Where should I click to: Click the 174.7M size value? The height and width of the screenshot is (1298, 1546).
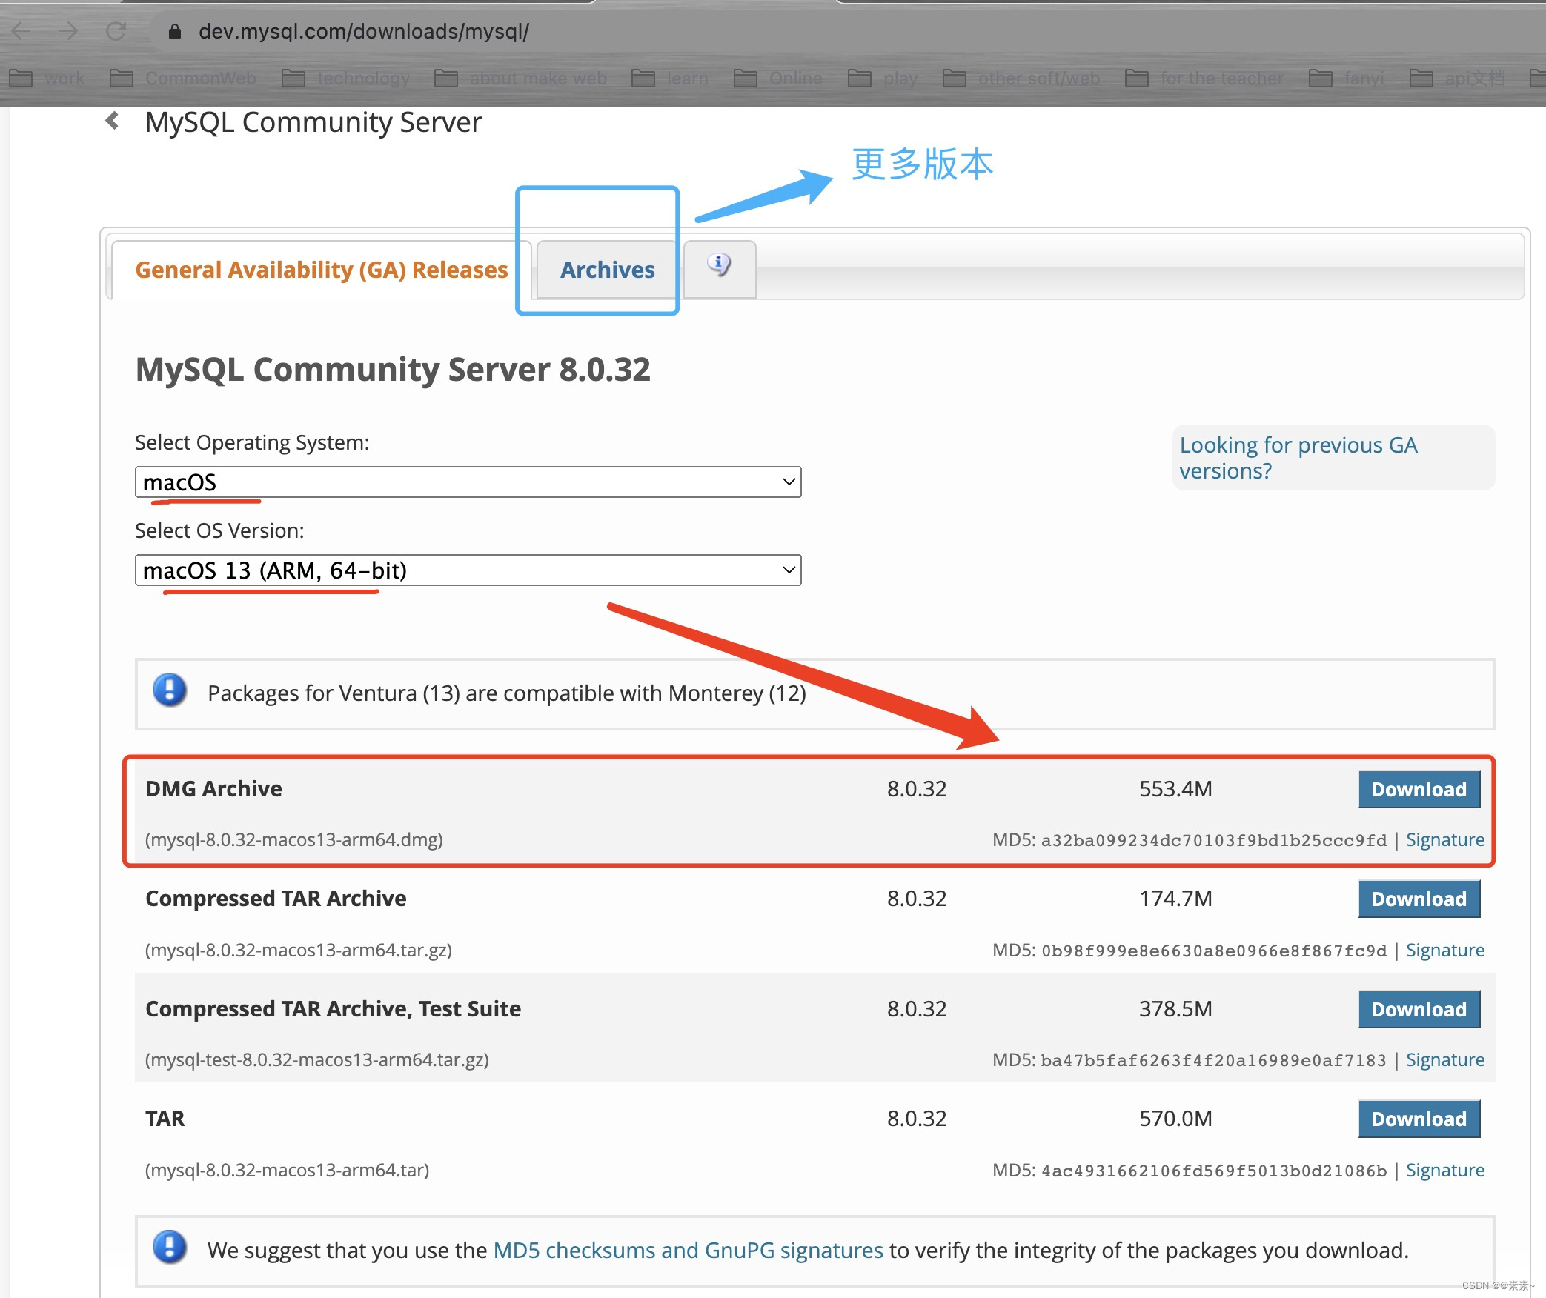pyautogui.click(x=1175, y=899)
